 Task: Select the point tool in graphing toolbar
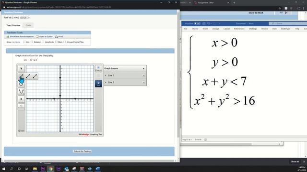point(21,99)
